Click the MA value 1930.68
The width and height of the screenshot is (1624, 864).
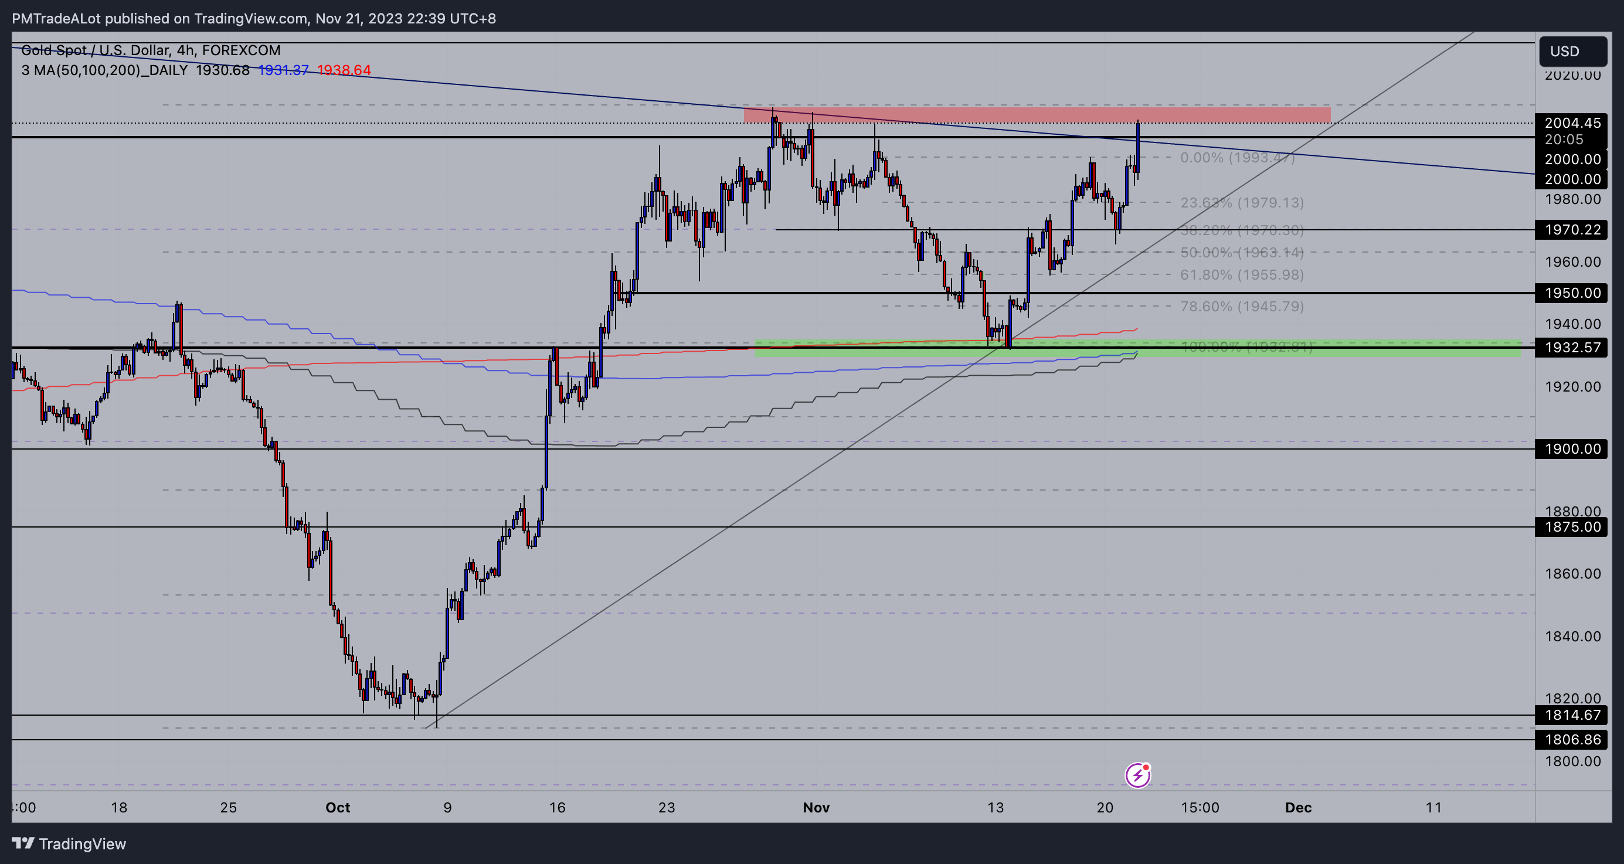coord(223,70)
